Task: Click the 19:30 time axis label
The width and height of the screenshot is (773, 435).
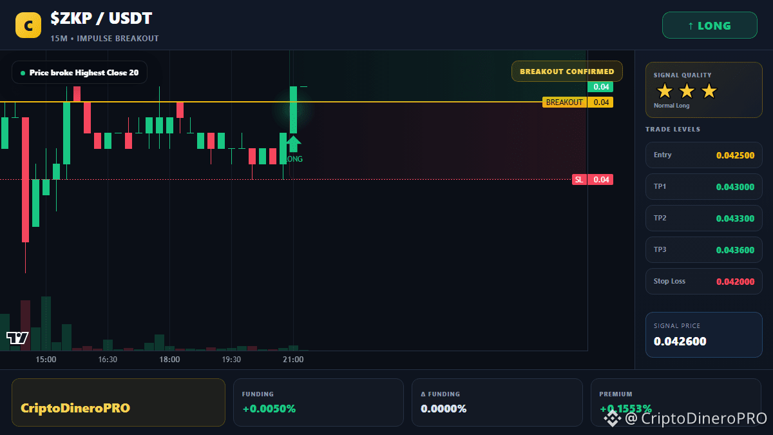Action: pos(231,360)
